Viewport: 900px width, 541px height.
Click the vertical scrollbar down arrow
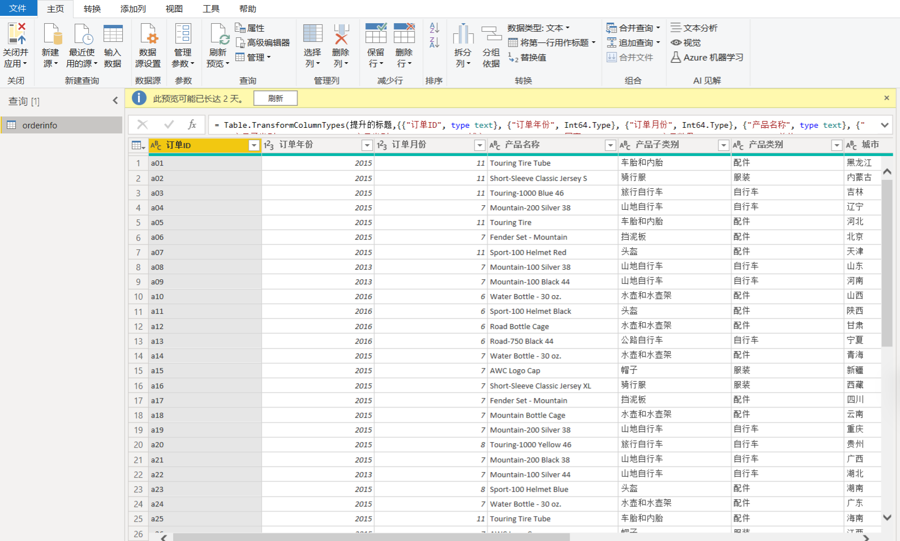coord(887,517)
